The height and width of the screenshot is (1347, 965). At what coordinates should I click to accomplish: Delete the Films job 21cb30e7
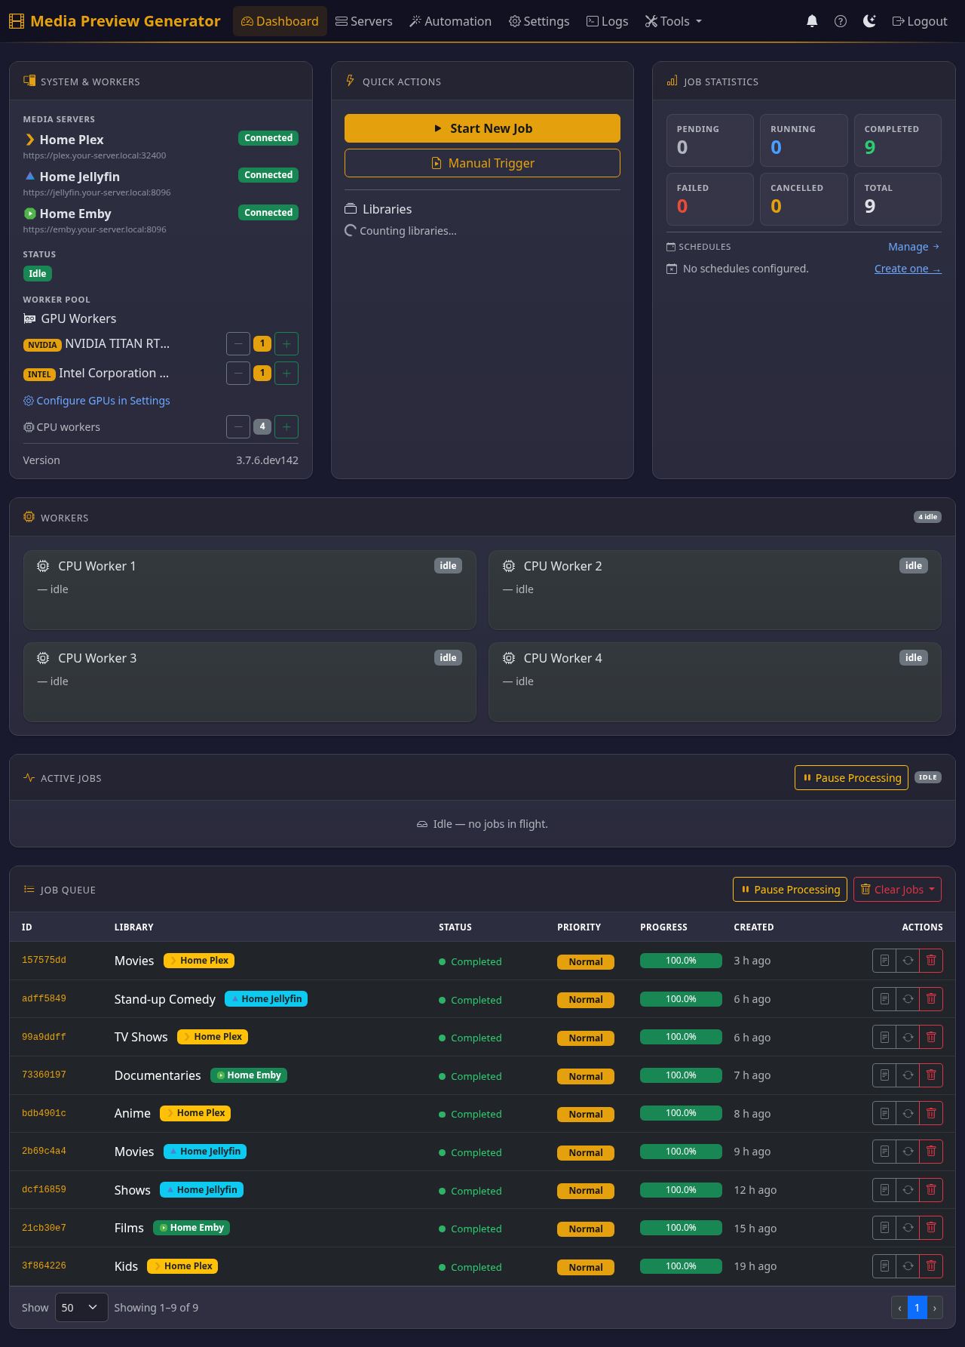(x=931, y=1228)
